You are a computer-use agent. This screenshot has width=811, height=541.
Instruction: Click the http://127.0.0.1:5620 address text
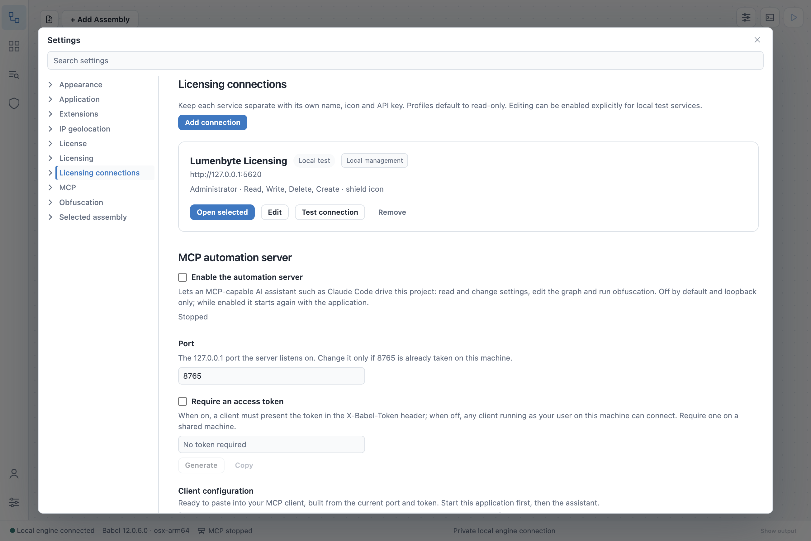pos(226,174)
